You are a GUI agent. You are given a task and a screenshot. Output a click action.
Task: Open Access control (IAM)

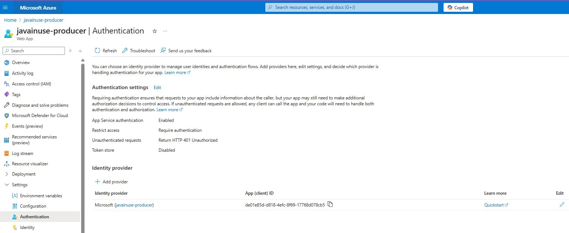pos(31,84)
